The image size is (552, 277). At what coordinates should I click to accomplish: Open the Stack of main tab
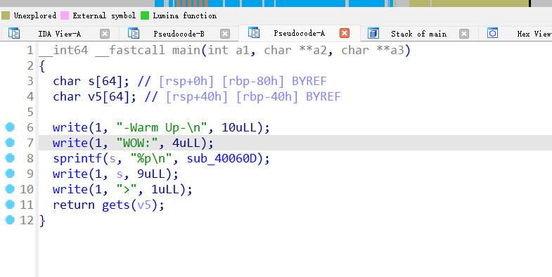point(418,34)
